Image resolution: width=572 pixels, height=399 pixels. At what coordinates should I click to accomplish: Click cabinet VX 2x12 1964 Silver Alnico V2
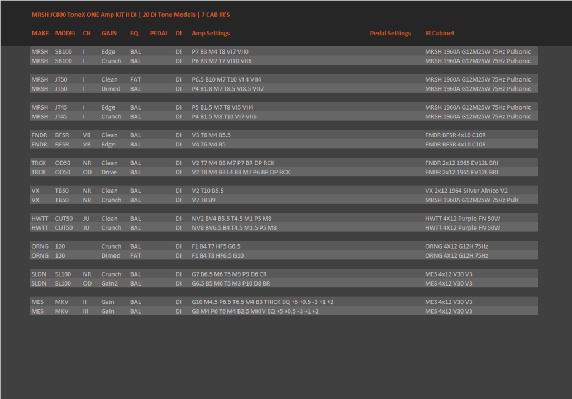coord(466,191)
